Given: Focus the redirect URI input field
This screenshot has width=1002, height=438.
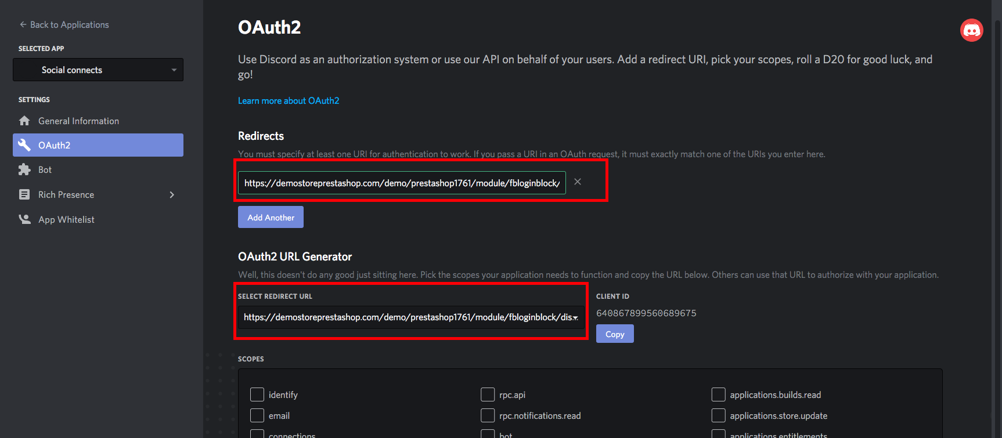Looking at the screenshot, I should [402, 183].
